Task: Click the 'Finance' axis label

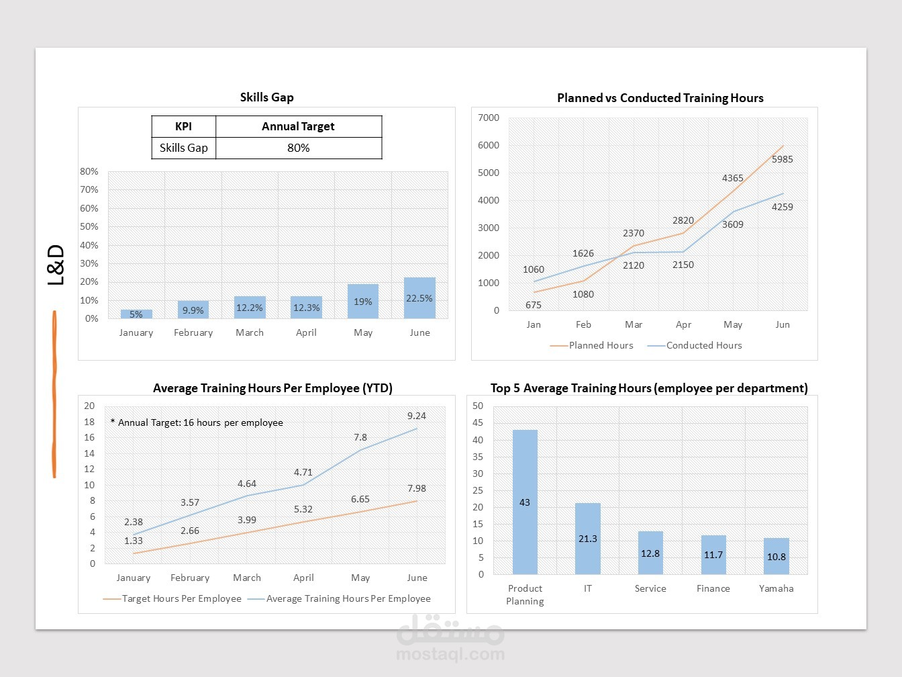Action: [x=713, y=588]
